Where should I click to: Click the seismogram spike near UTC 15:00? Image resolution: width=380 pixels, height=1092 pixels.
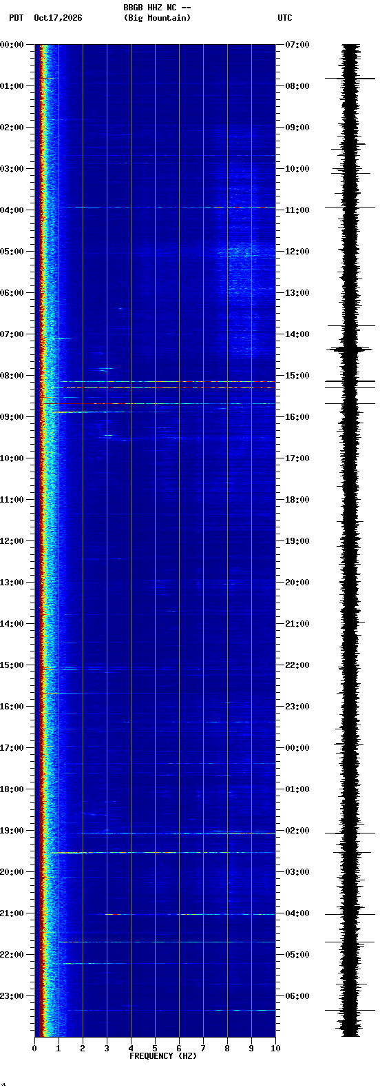coord(350,381)
